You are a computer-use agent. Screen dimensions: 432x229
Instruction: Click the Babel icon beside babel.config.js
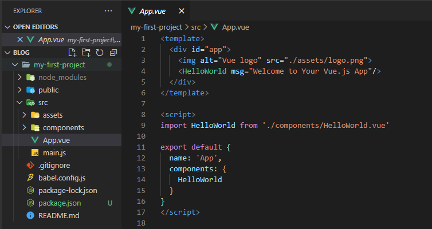30,178
